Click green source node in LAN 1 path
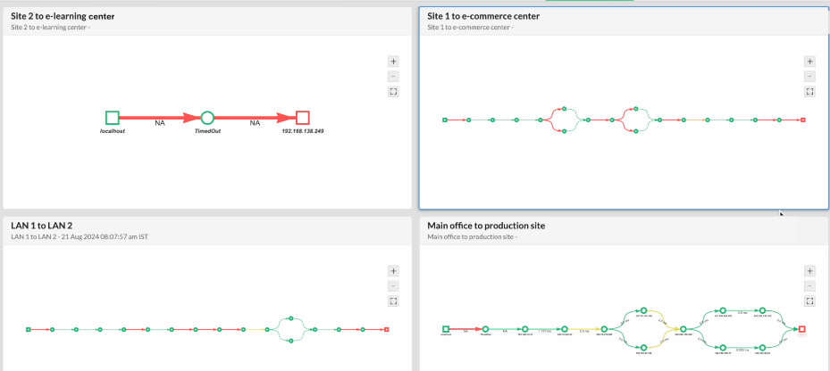The width and height of the screenshot is (830, 371). coord(29,330)
